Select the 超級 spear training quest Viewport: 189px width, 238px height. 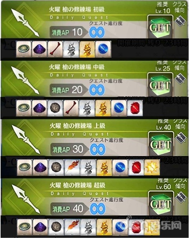point(94,197)
